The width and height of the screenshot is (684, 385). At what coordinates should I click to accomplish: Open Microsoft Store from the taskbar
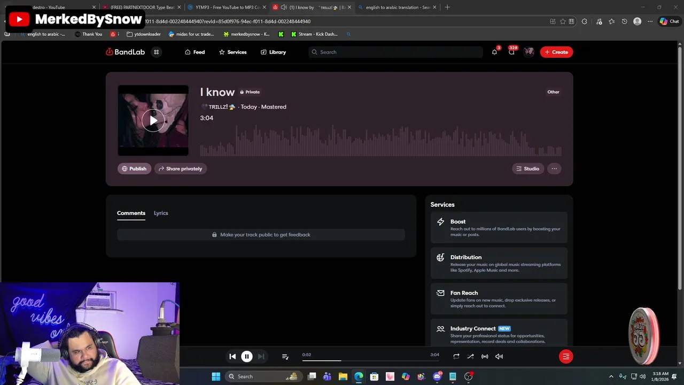pos(374,376)
